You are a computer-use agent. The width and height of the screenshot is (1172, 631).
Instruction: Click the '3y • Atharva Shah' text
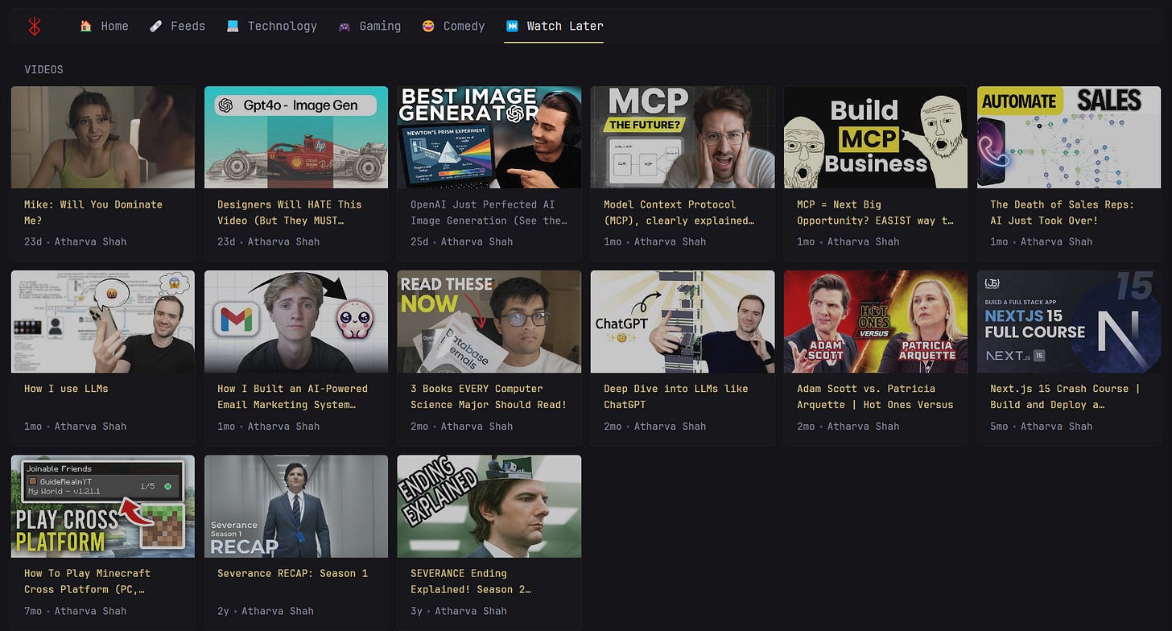coord(459,611)
